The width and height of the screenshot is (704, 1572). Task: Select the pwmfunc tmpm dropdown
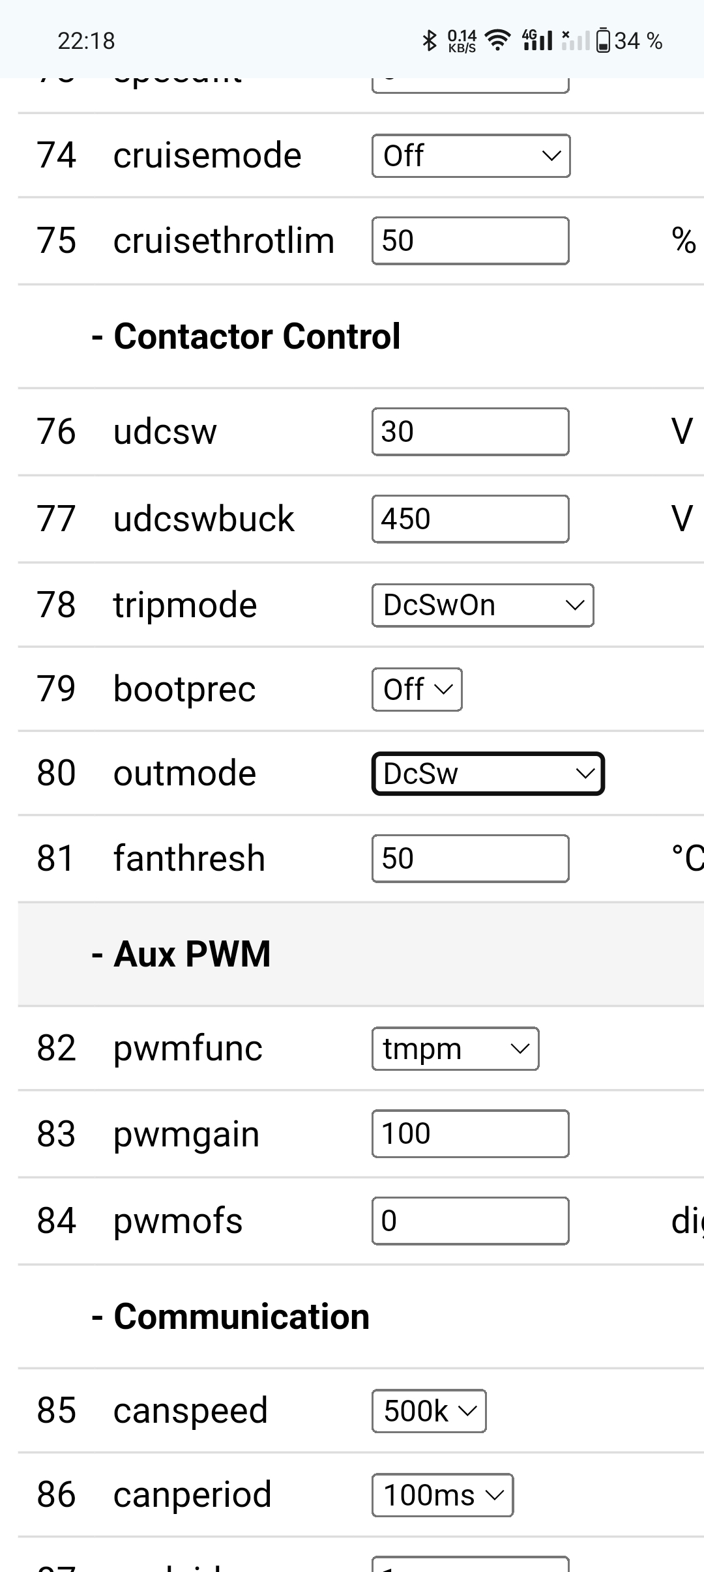455,1049
